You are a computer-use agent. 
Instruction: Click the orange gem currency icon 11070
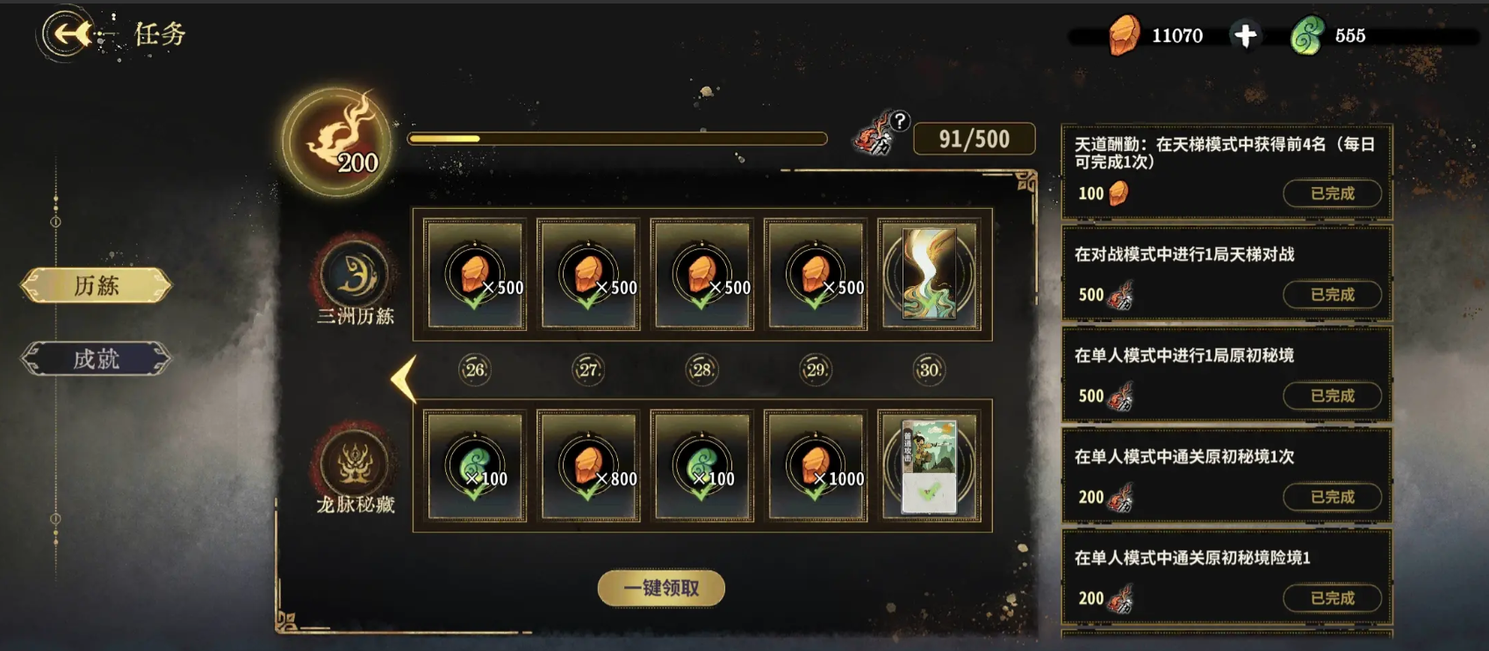point(1123,35)
